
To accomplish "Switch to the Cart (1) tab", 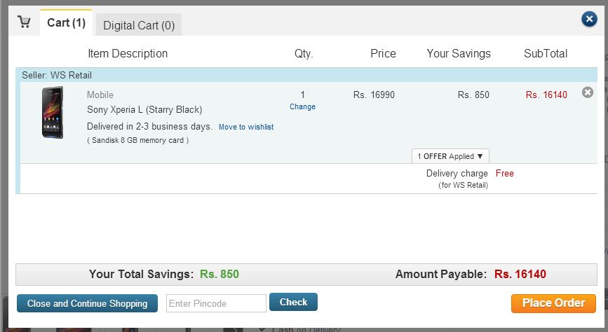I will (66, 23).
